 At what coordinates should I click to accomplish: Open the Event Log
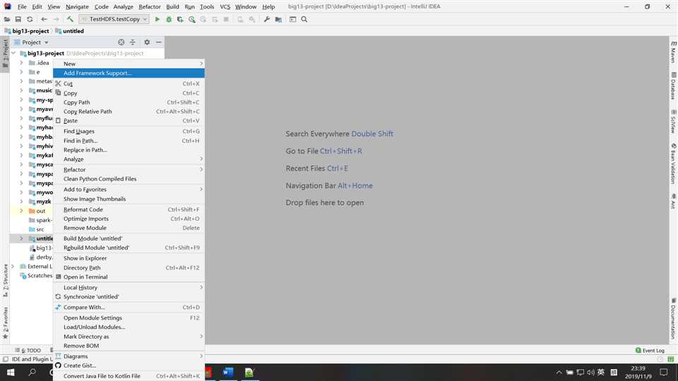pos(650,351)
